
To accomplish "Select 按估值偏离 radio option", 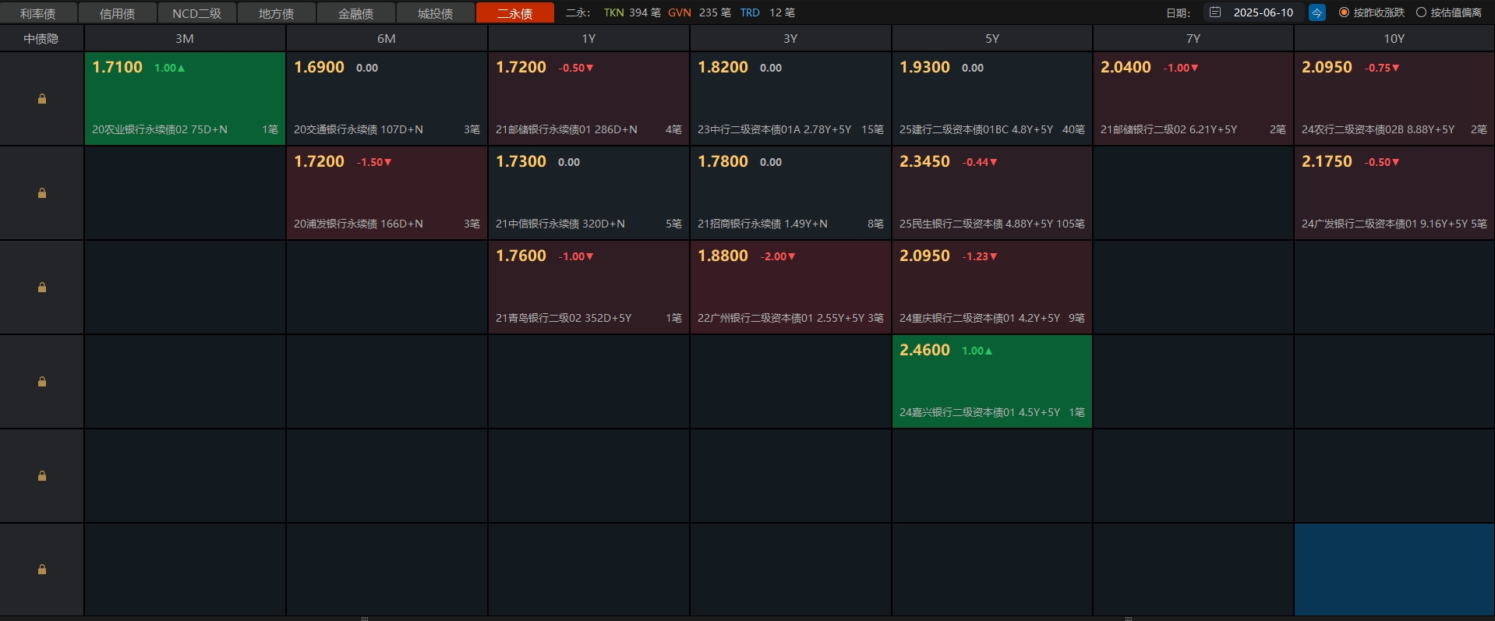I will tap(1421, 12).
